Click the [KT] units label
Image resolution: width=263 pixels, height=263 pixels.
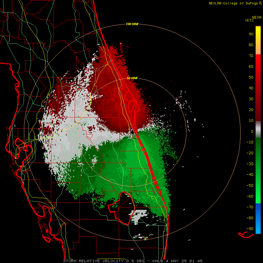[x=250, y=20]
